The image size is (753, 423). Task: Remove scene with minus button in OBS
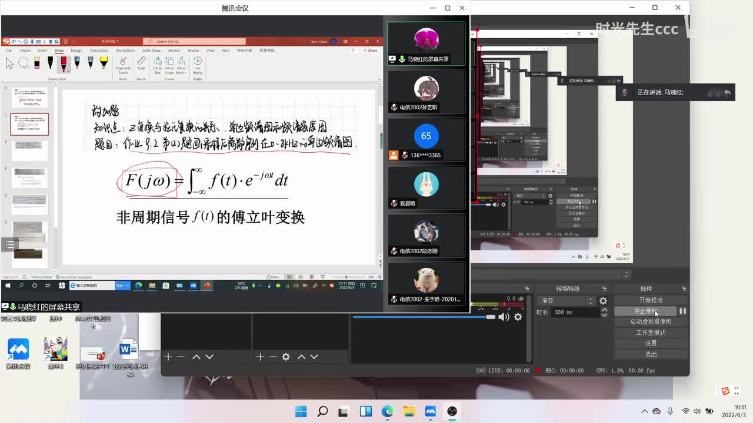[x=181, y=357]
